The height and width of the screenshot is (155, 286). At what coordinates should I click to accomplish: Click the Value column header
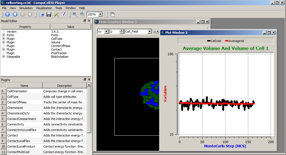pos(71,27)
